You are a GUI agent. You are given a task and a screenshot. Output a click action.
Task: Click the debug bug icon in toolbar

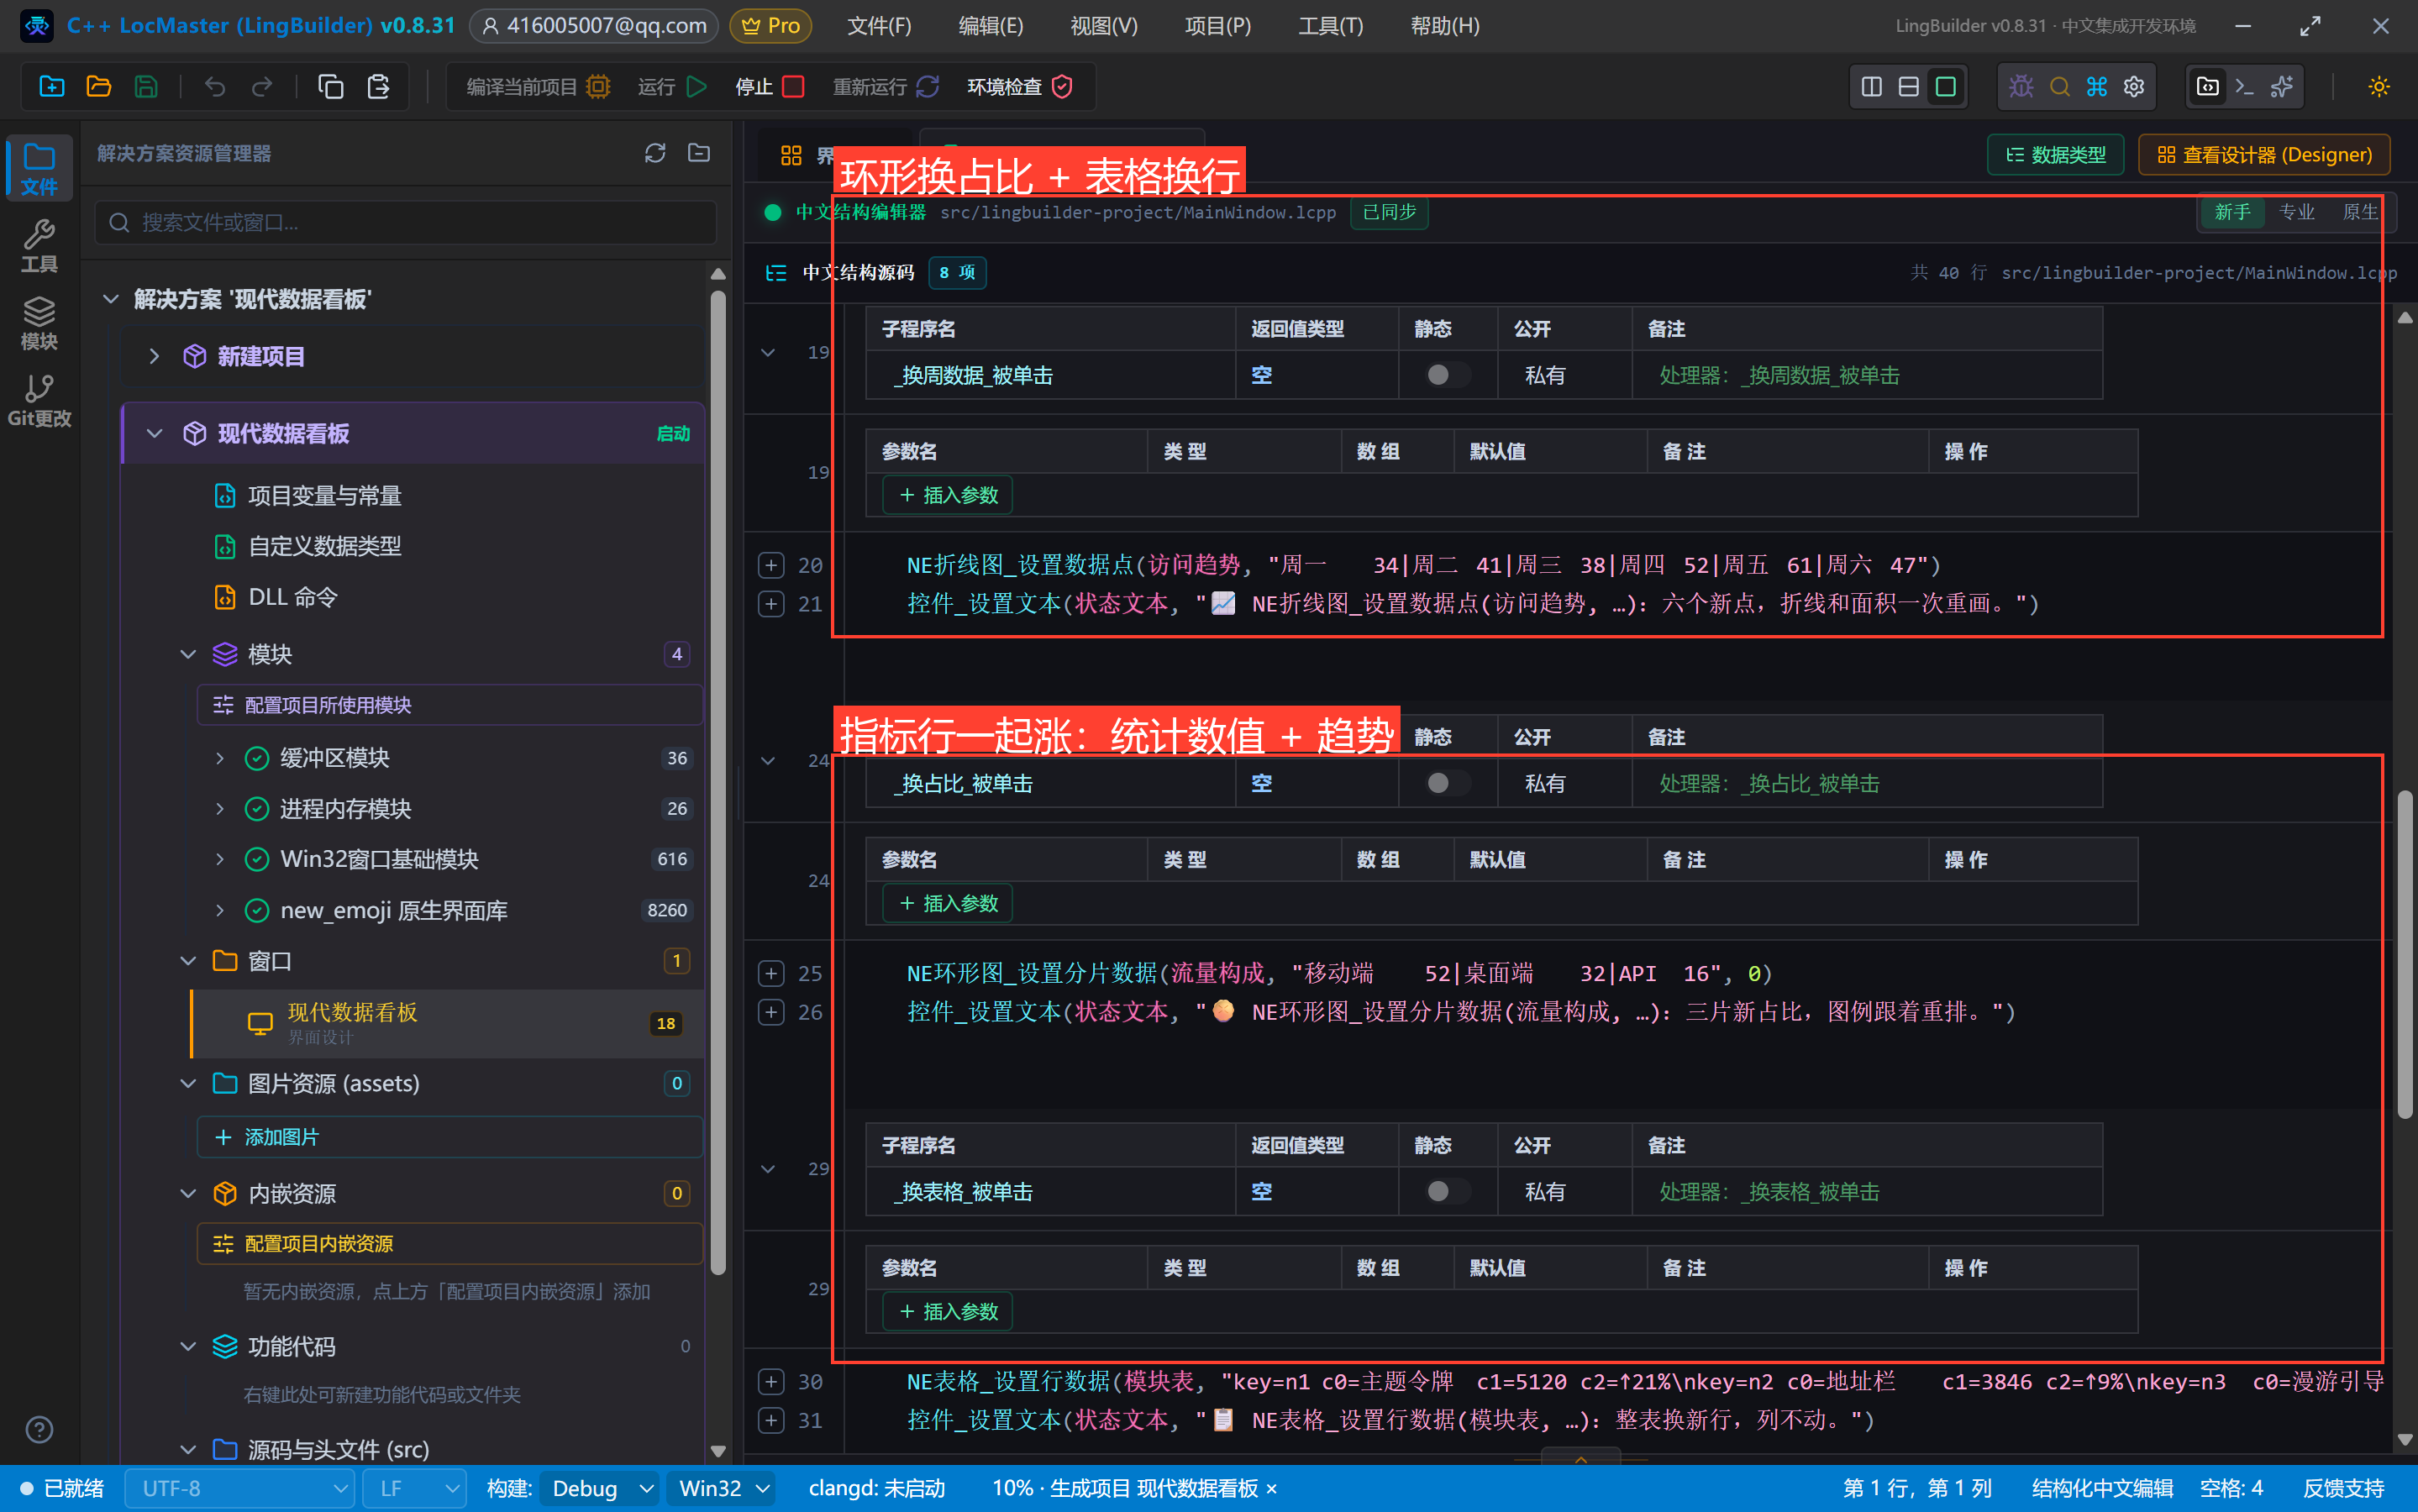pos(2021,87)
